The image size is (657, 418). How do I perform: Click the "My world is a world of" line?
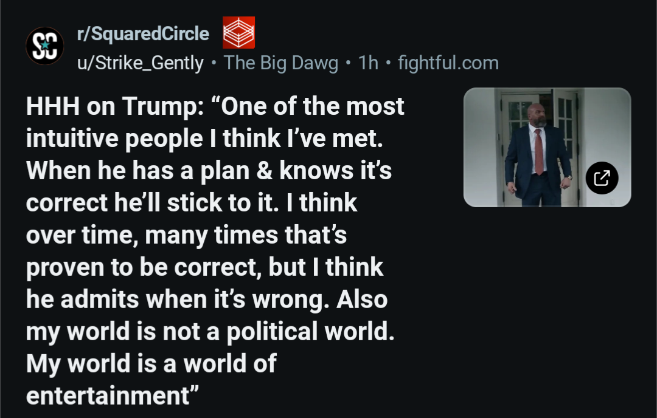click(151, 363)
